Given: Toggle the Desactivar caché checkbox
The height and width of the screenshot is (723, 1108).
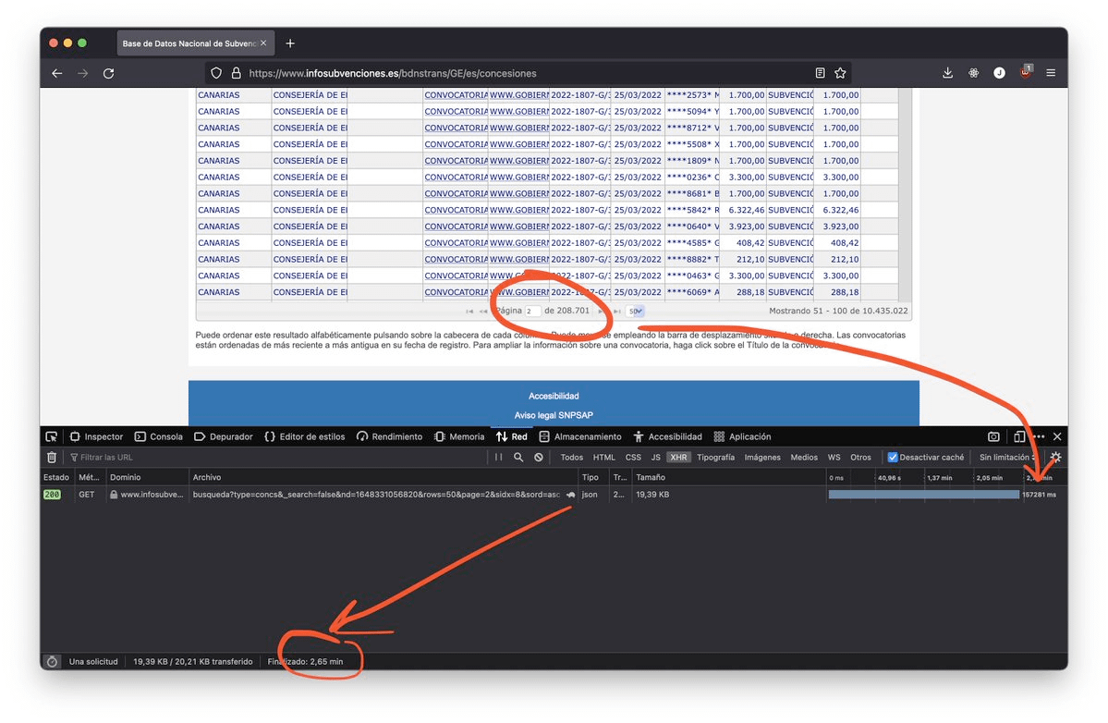Looking at the screenshot, I should (x=893, y=457).
